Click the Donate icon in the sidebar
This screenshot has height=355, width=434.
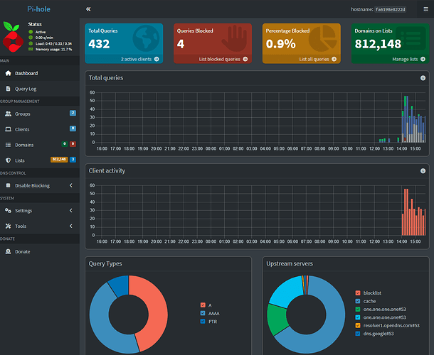8,251
